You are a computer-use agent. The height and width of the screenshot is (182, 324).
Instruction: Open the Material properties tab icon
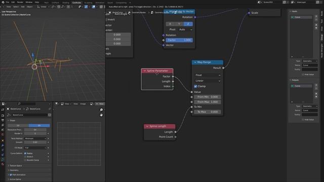coord(3,164)
